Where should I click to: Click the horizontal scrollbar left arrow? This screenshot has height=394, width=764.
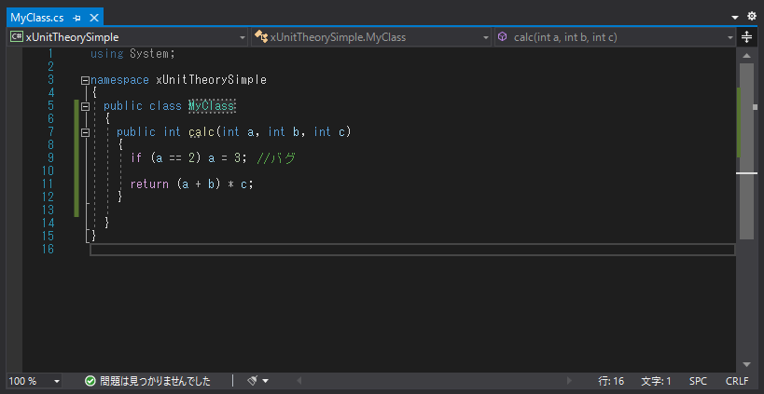[299, 380]
